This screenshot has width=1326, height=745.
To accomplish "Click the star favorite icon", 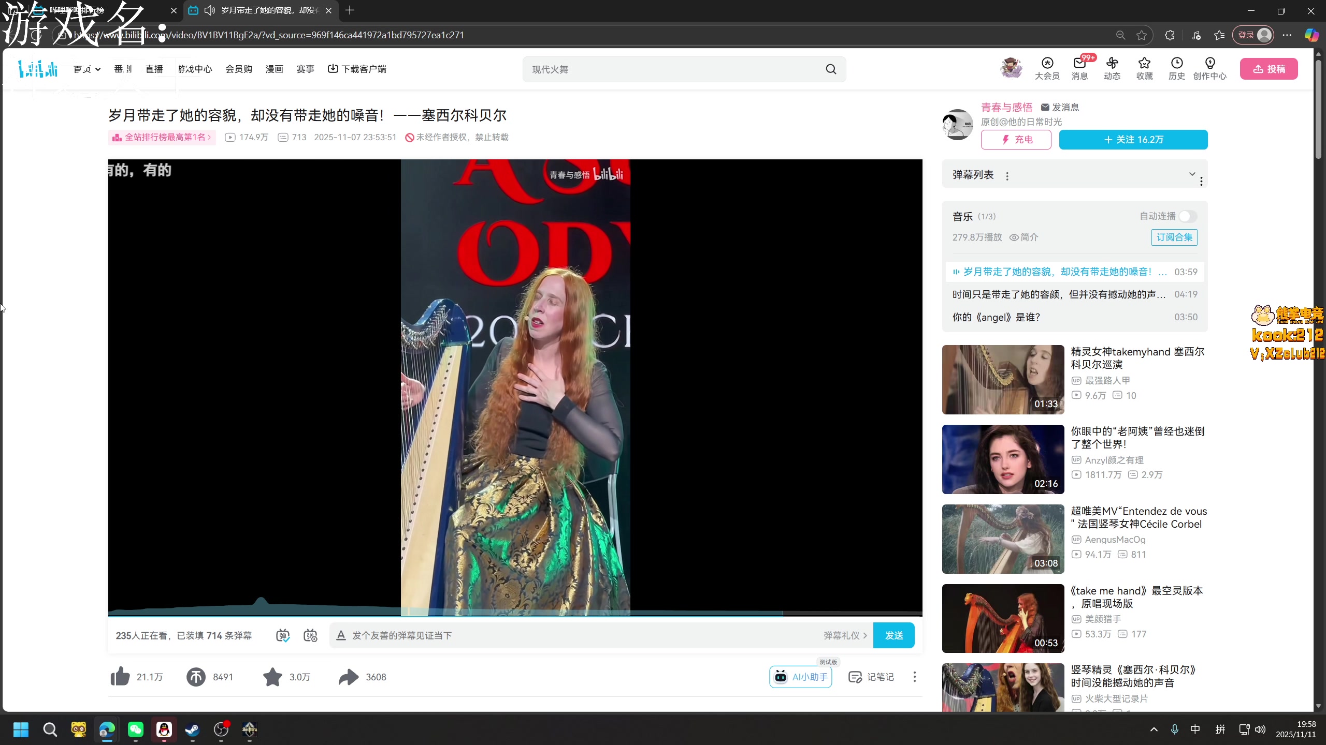I will click(272, 677).
